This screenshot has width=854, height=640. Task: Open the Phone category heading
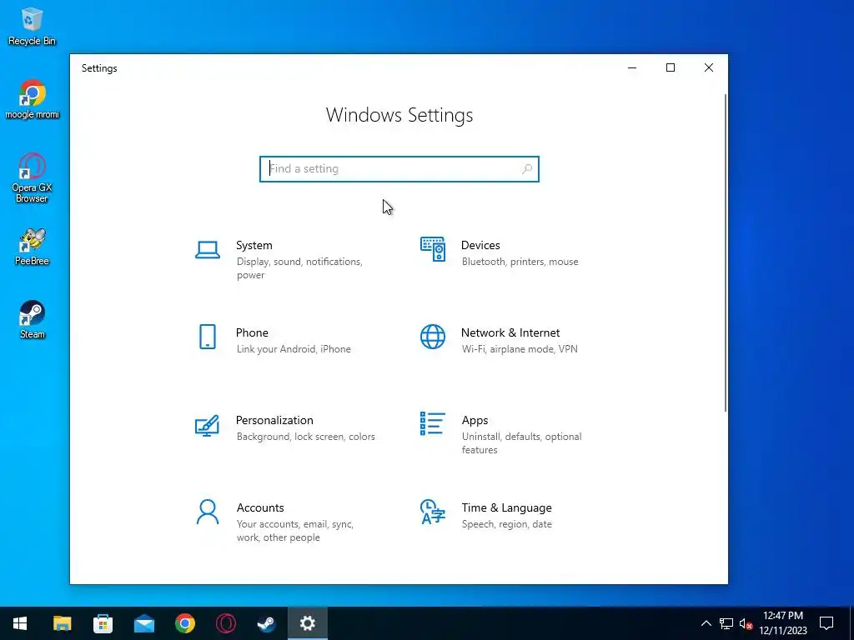[252, 332]
